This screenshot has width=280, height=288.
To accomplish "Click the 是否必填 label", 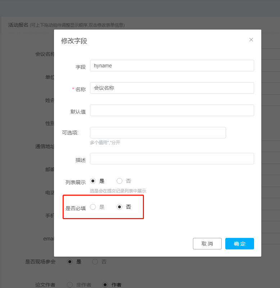I will pyautogui.click(x=76, y=208).
